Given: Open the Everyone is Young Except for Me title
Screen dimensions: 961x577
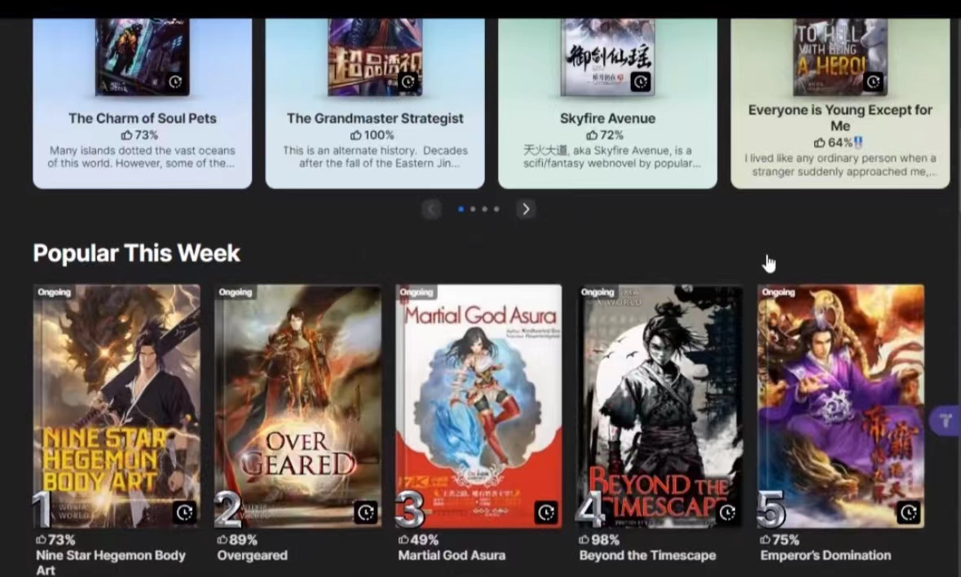Looking at the screenshot, I should pyautogui.click(x=840, y=117).
